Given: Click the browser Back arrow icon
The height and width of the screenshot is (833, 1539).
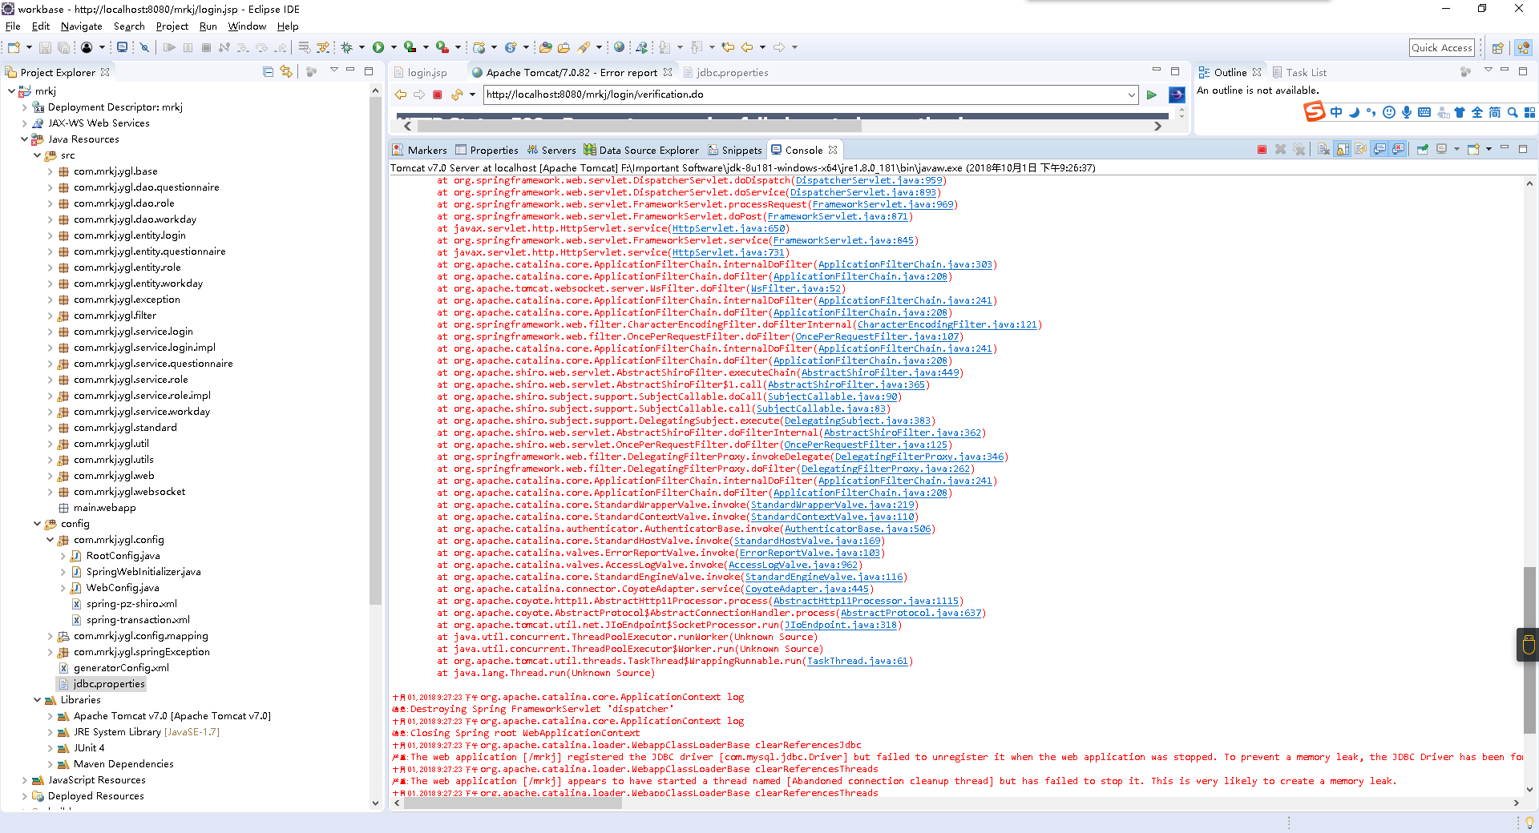Looking at the screenshot, I should coord(401,95).
